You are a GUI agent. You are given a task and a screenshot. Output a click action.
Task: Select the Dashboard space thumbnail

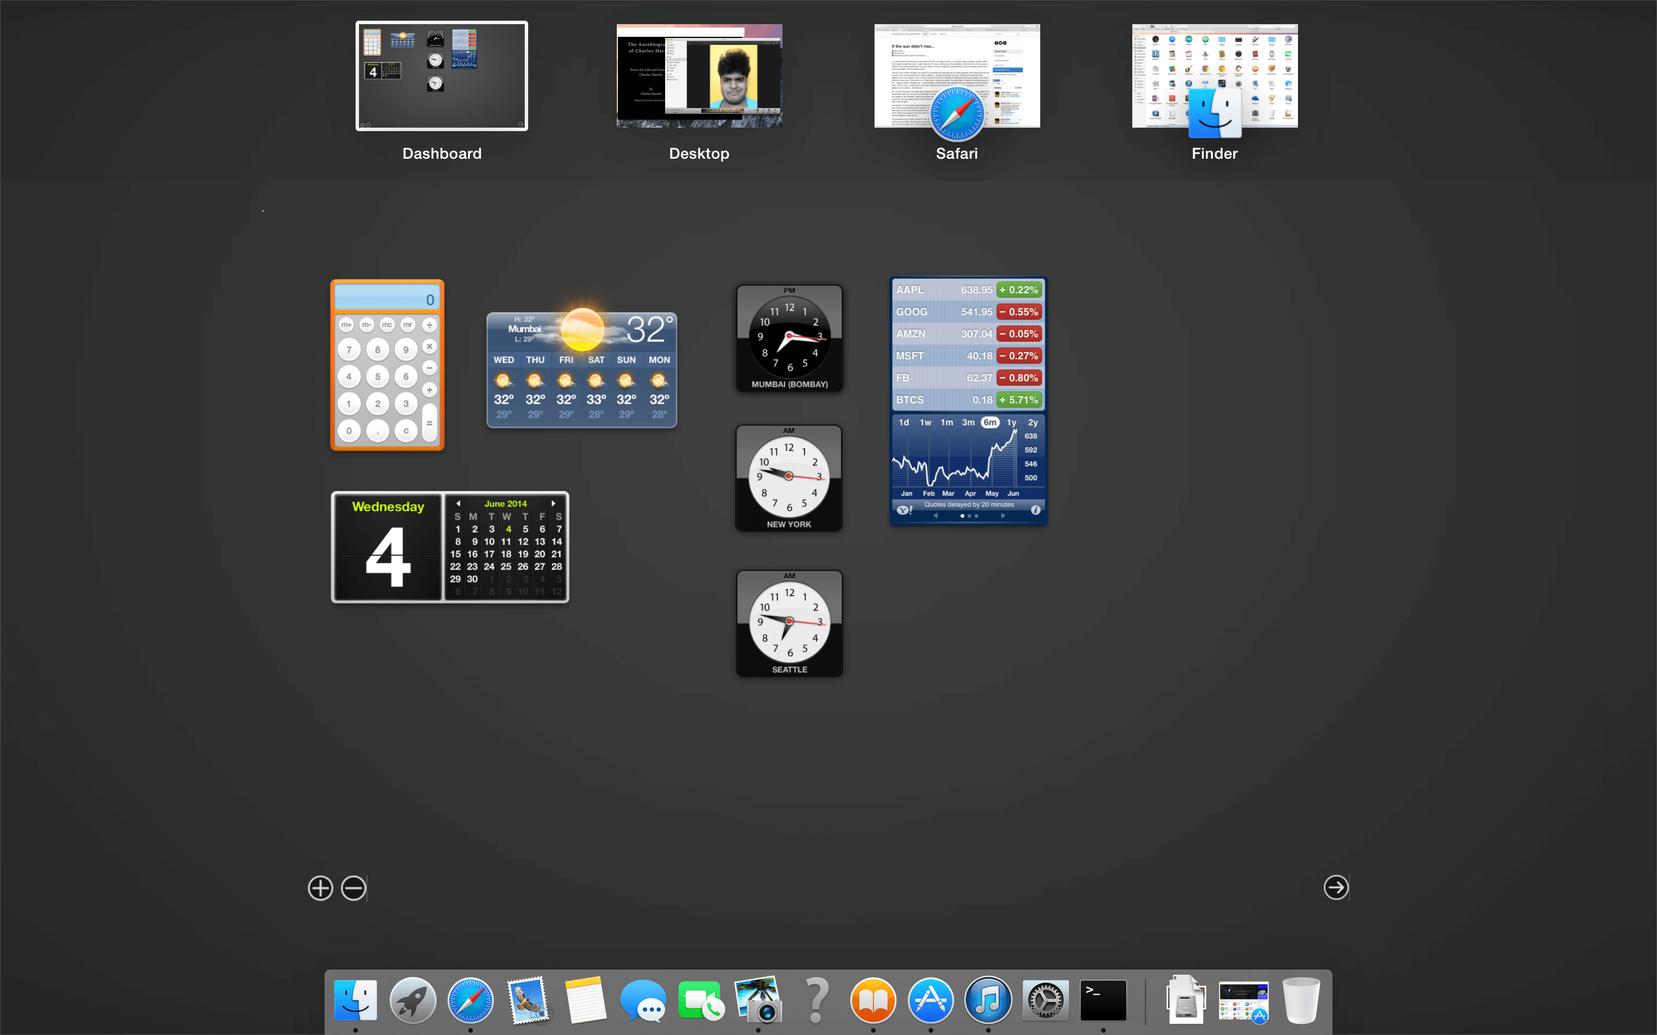tap(442, 76)
